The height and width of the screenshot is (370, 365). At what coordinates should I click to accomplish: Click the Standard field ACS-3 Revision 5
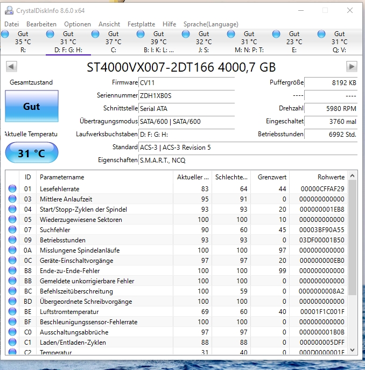248,148
